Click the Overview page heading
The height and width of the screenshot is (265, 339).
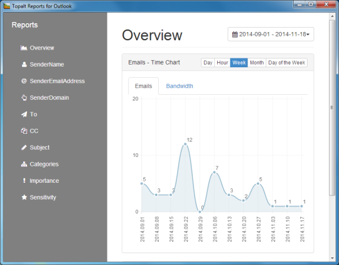pyautogui.click(x=152, y=35)
